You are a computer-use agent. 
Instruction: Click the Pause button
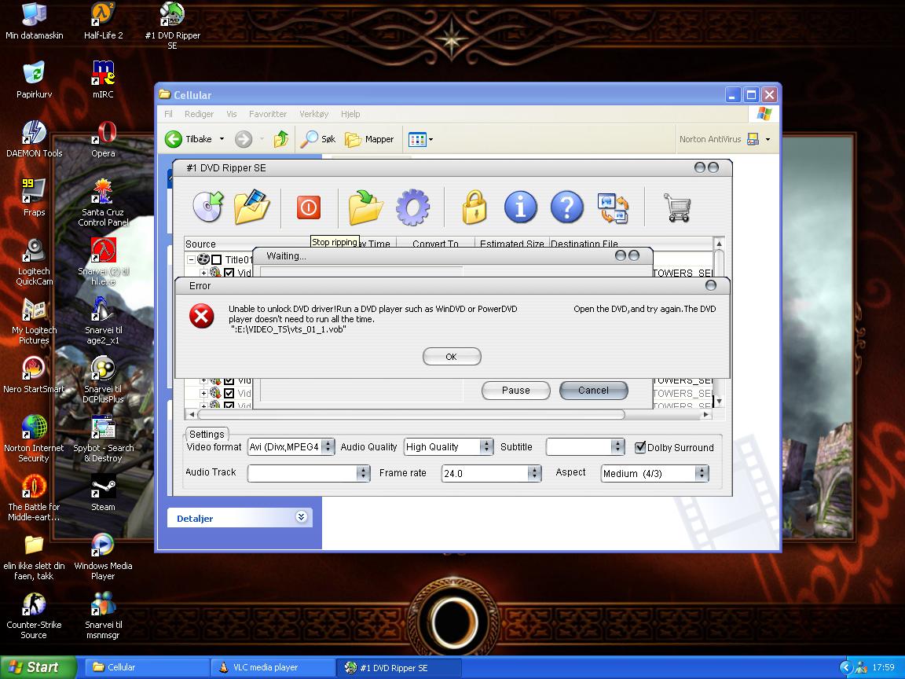[516, 391]
